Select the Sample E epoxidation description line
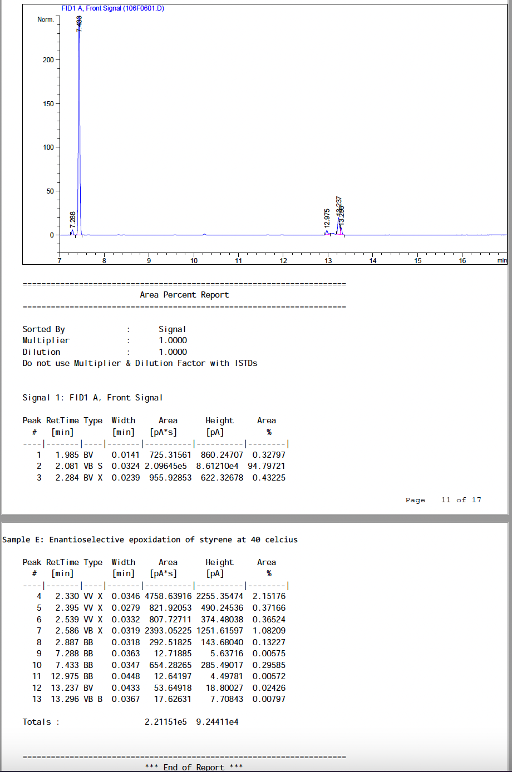The width and height of the screenshot is (512, 772). click(x=150, y=540)
